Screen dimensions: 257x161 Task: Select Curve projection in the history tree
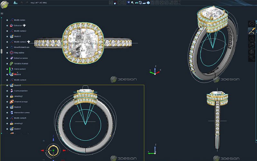(x=21, y=91)
